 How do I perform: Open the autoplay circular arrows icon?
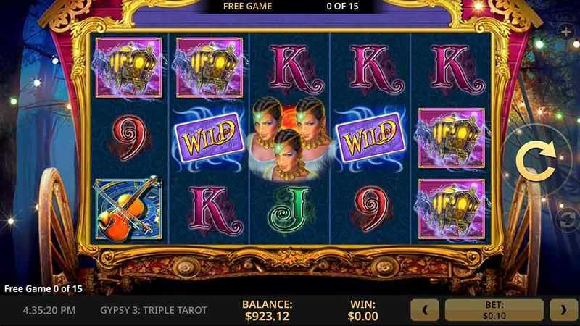pos(568,219)
